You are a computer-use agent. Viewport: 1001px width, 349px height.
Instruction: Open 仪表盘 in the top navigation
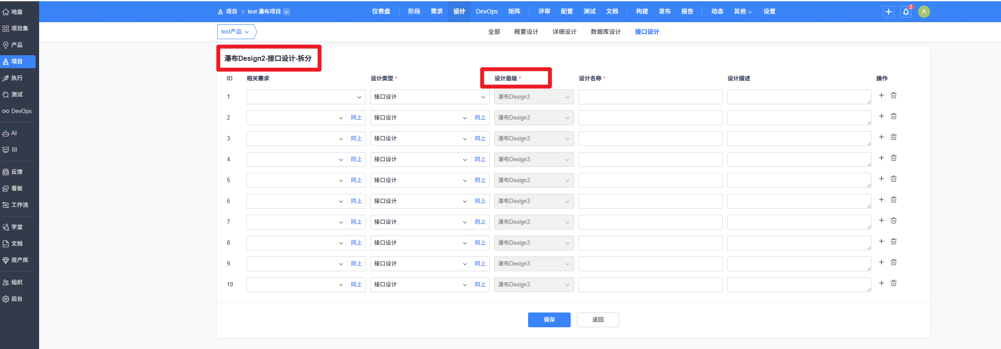coord(381,12)
